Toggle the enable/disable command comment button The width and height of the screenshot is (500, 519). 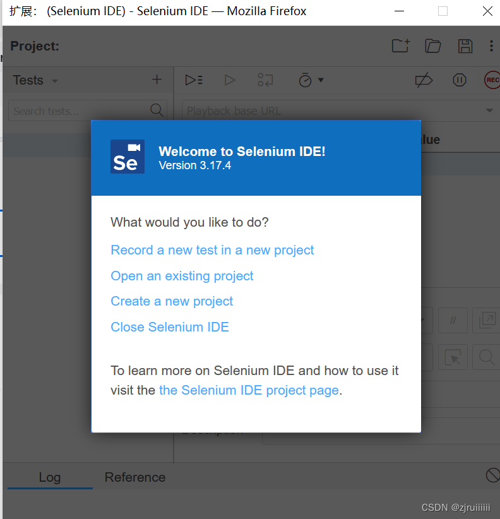click(453, 320)
